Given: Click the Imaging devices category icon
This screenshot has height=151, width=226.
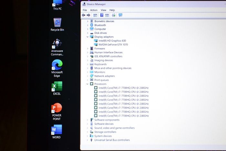Looking at the screenshot, I should coord(92,60).
